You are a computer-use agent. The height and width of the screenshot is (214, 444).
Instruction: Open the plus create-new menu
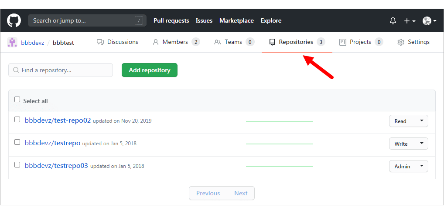point(410,21)
